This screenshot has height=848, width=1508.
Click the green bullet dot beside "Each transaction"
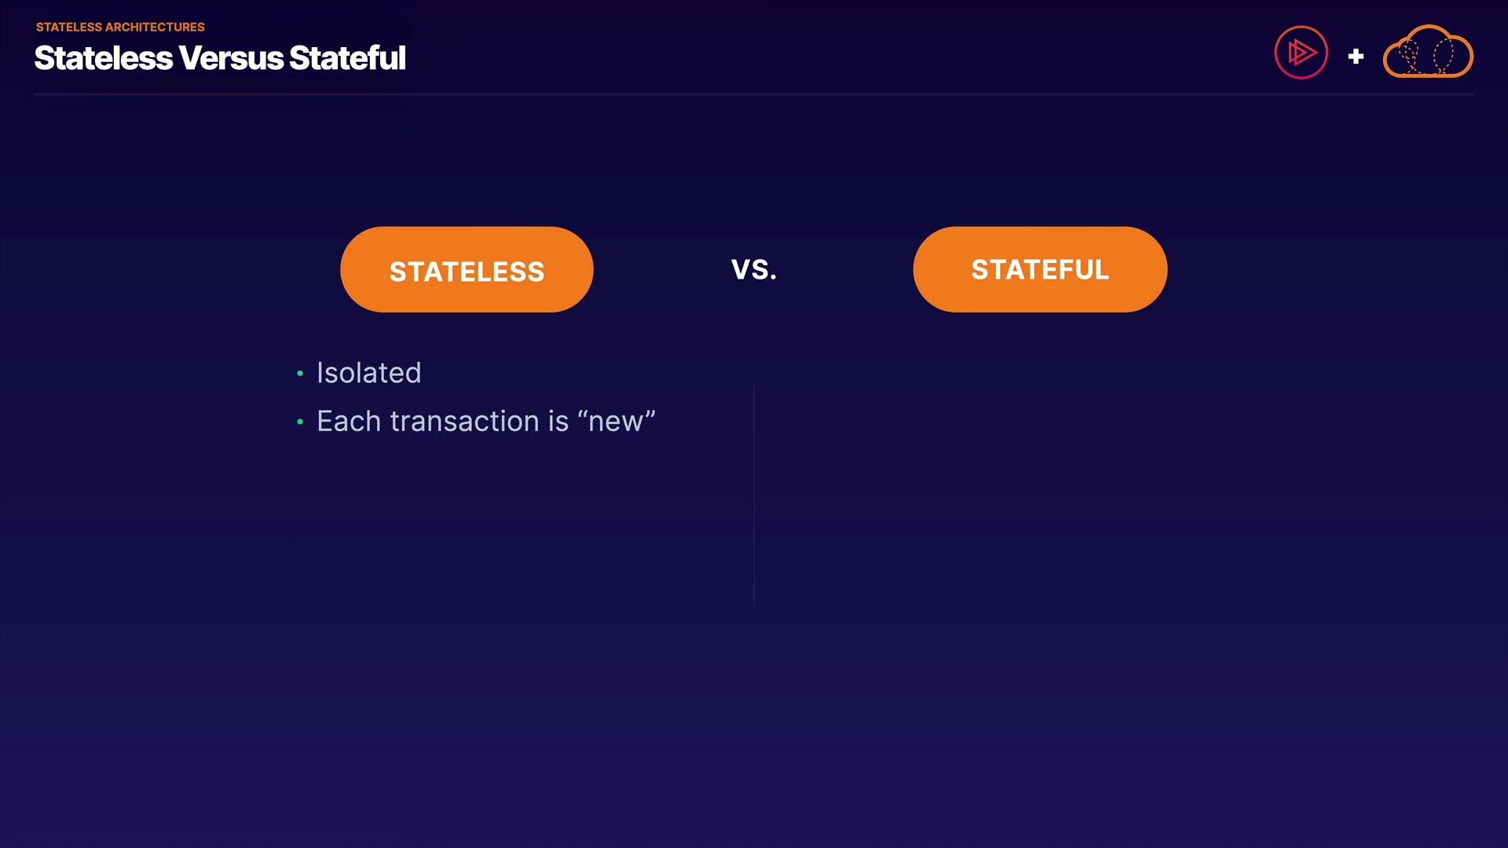click(x=300, y=422)
